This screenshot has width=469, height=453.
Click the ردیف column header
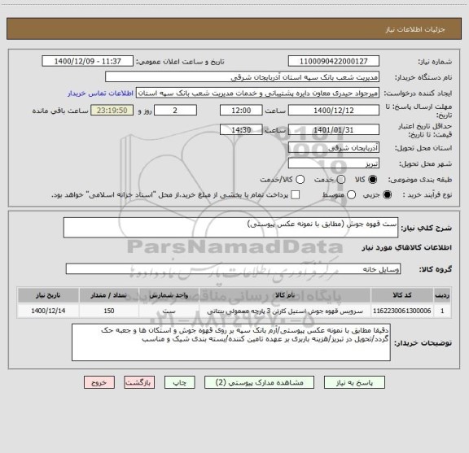point(442,295)
